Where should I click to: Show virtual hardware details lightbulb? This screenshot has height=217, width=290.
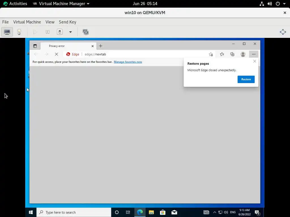pos(19,32)
